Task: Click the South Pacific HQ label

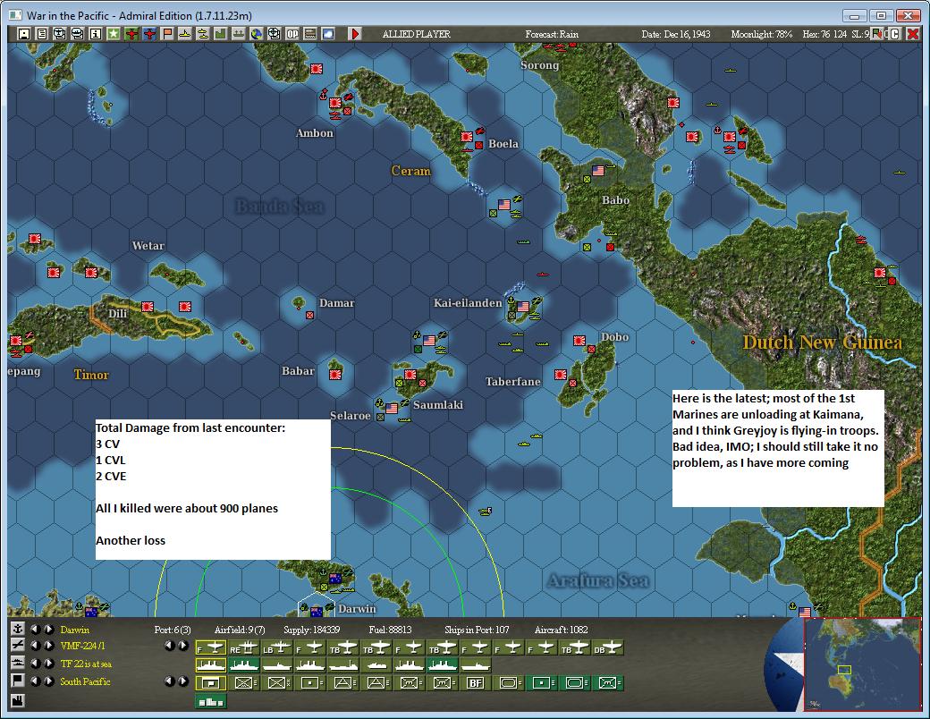Action: tap(86, 681)
